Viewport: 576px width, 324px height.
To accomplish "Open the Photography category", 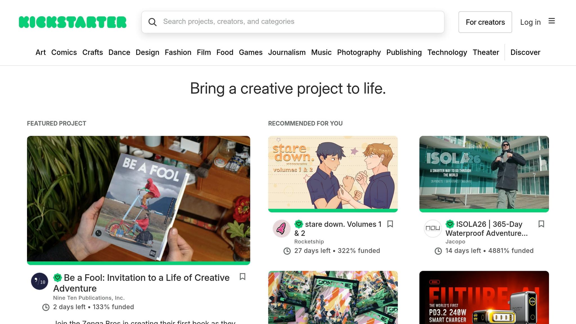I will (359, 52).
